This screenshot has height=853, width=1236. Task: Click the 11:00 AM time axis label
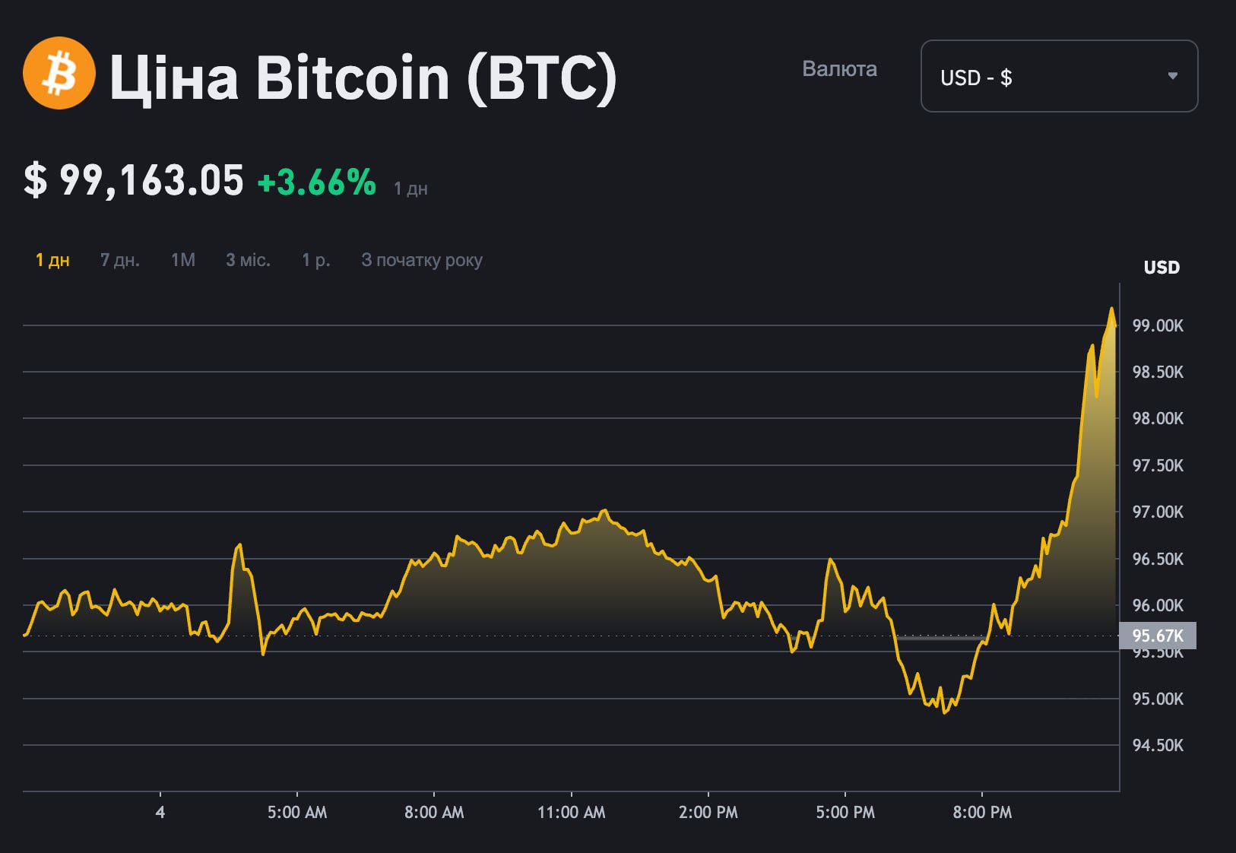[571, 812]
